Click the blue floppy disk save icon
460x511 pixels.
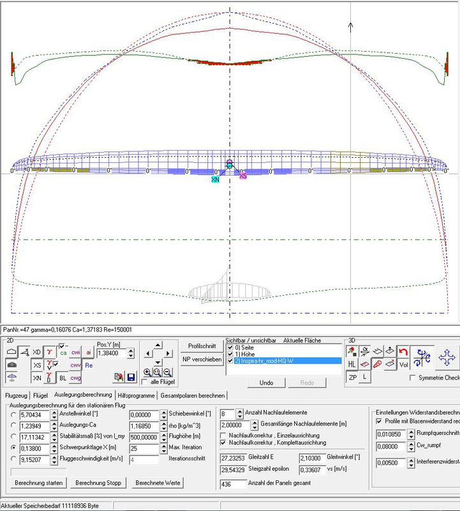pos(131,377)
